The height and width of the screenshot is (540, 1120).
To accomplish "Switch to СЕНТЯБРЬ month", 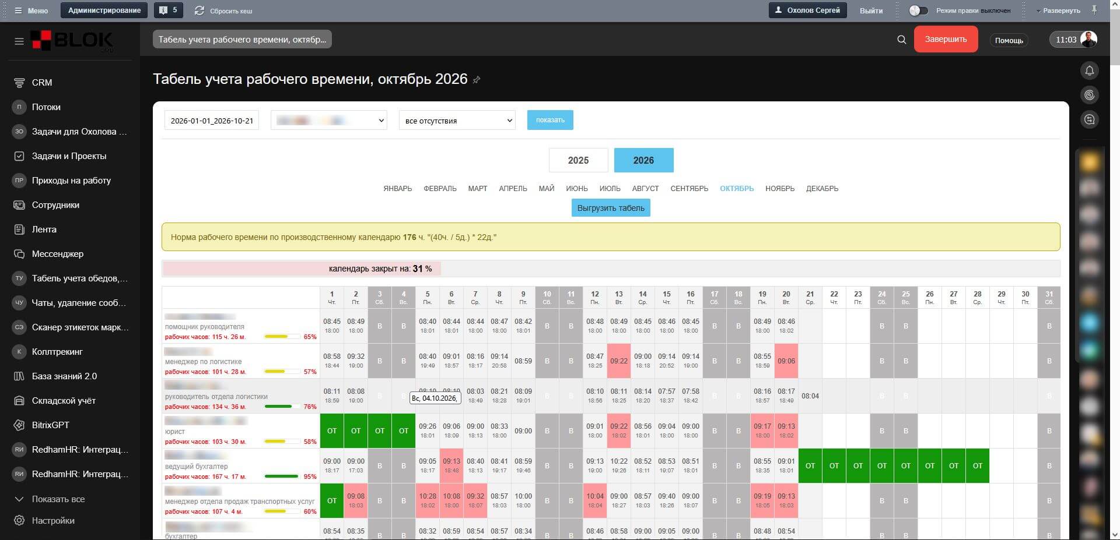I will (689, 189).
